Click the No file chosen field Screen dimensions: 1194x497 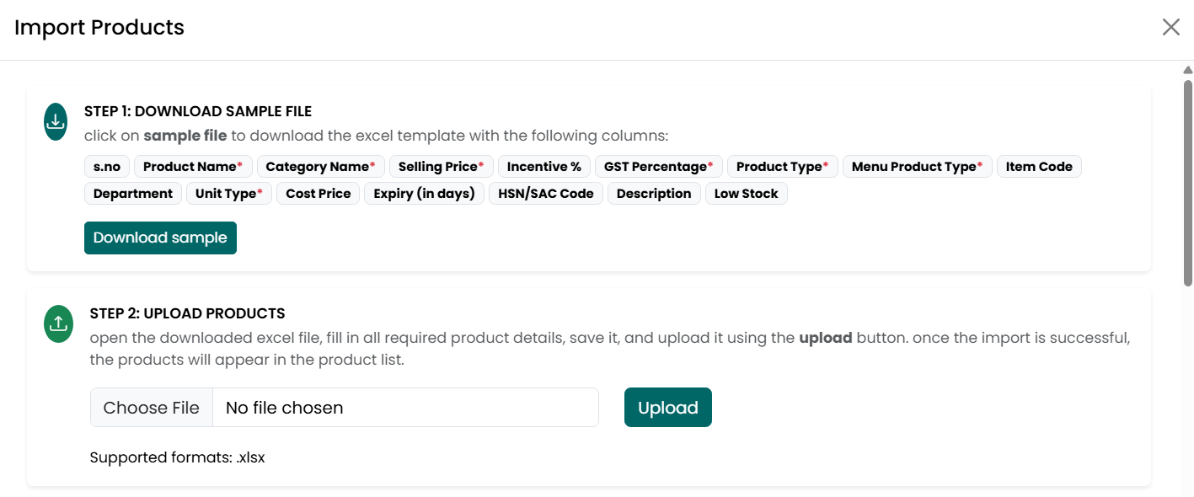[x=405, y=408]
